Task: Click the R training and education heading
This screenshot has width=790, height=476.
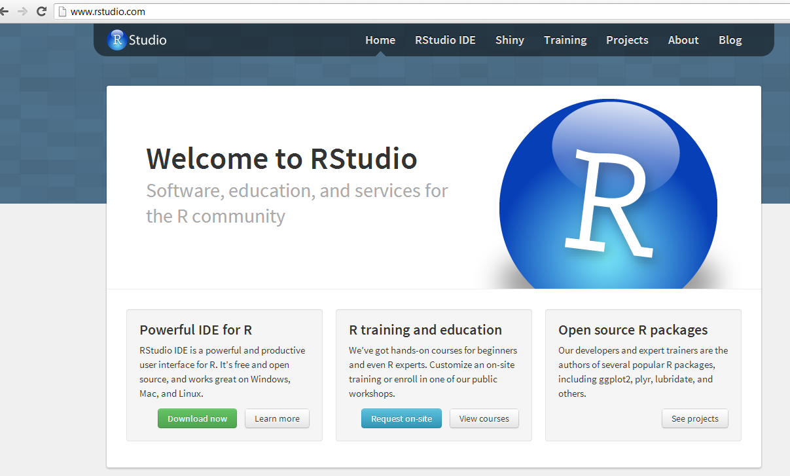Action: coord(425,330)
